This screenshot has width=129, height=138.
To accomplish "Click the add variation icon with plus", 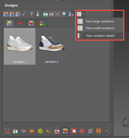I will click(6, 14).
